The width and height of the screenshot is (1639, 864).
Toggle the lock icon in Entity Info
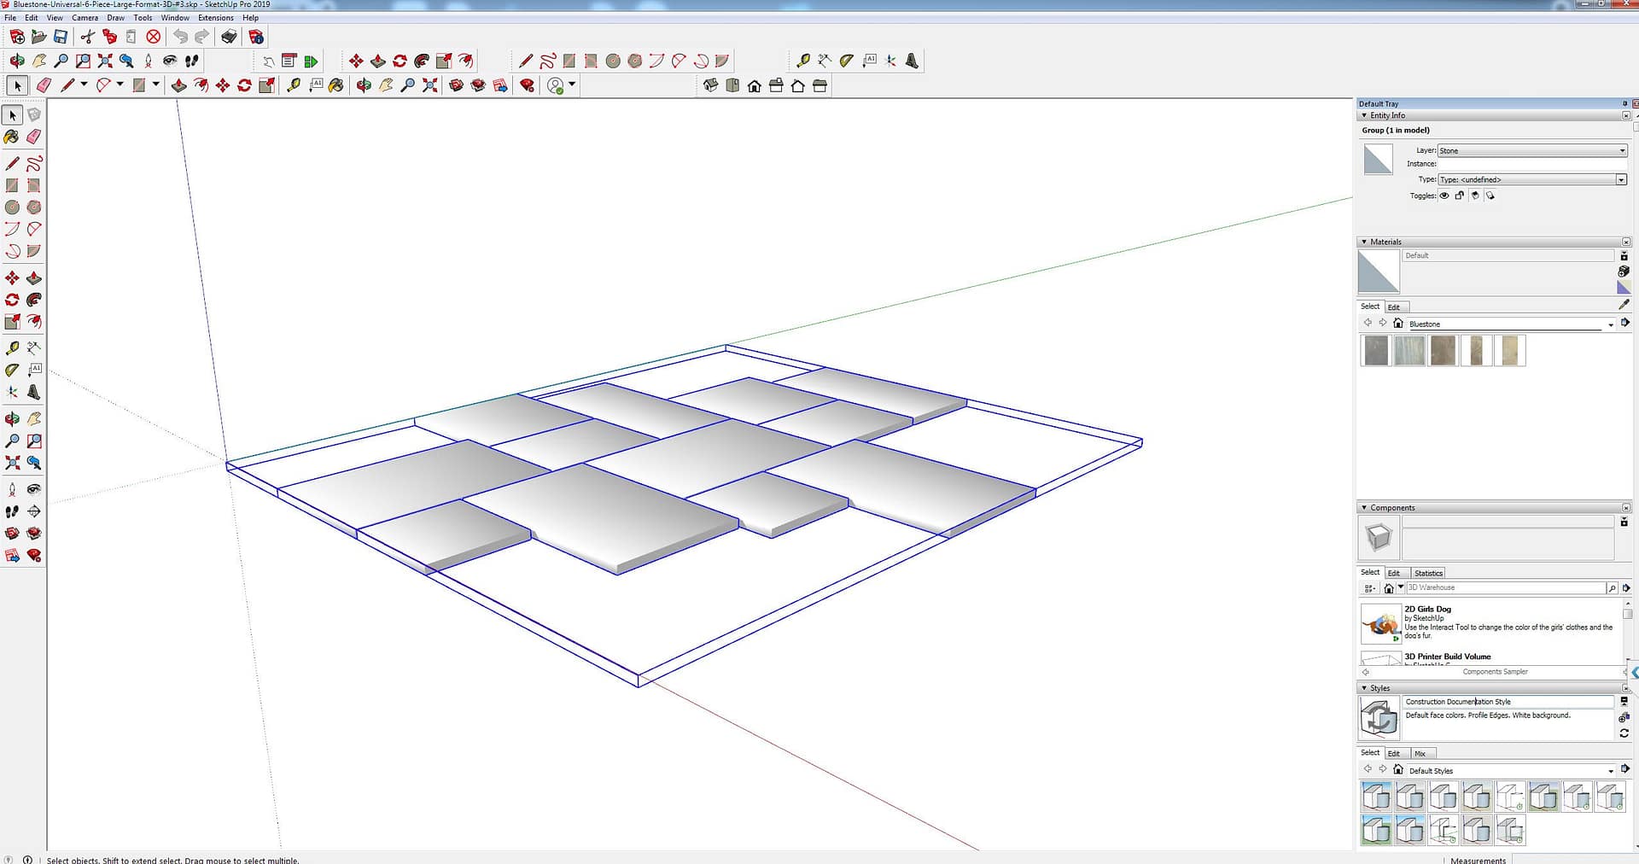point(1460,196)
